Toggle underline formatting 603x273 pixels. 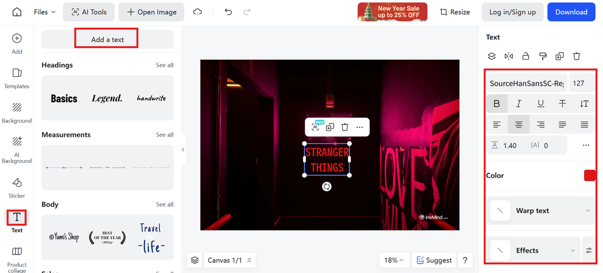[541, 104]
